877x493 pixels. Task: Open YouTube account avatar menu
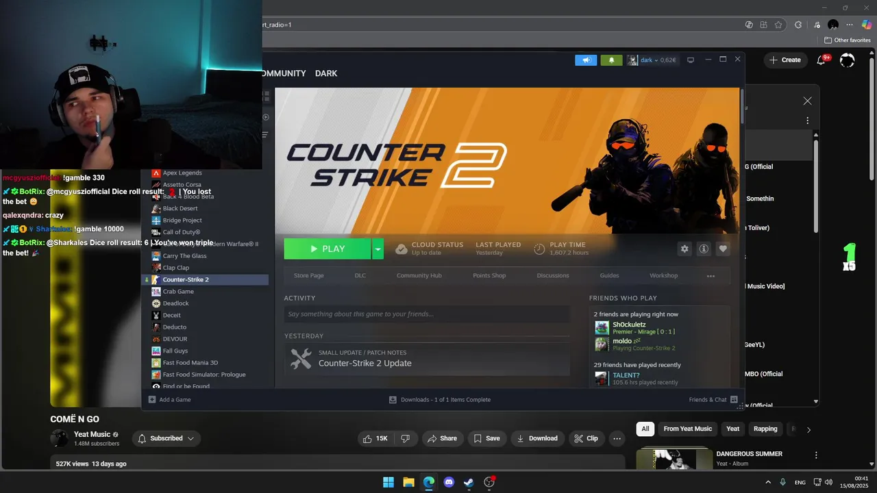tap(848, 60)
